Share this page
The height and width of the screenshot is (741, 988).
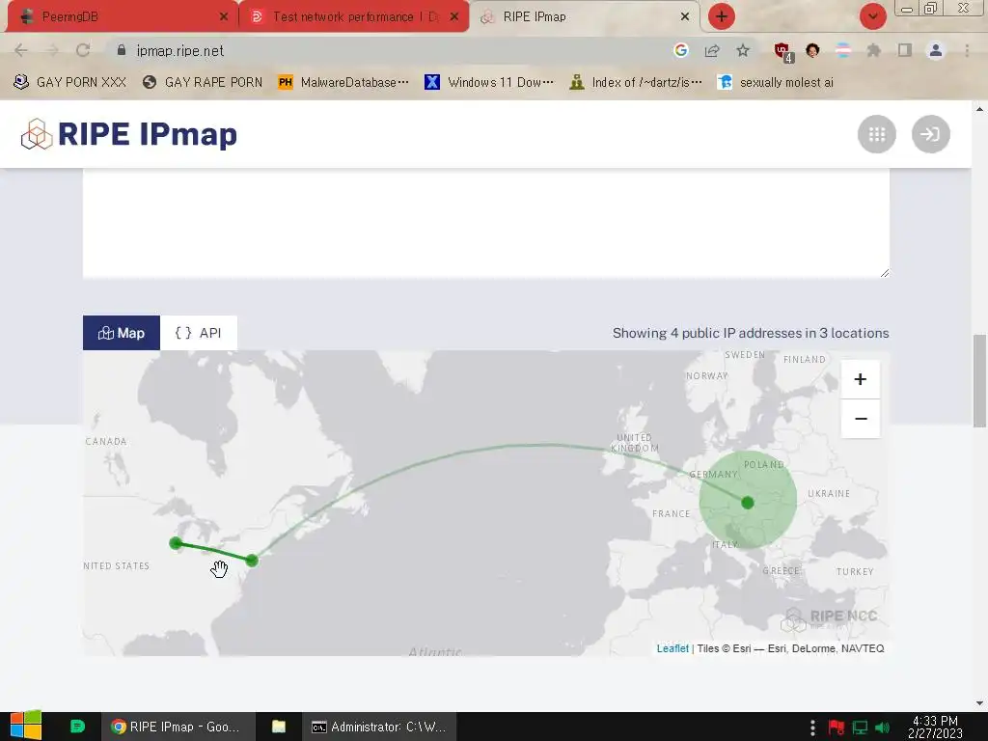pos(712,50)
